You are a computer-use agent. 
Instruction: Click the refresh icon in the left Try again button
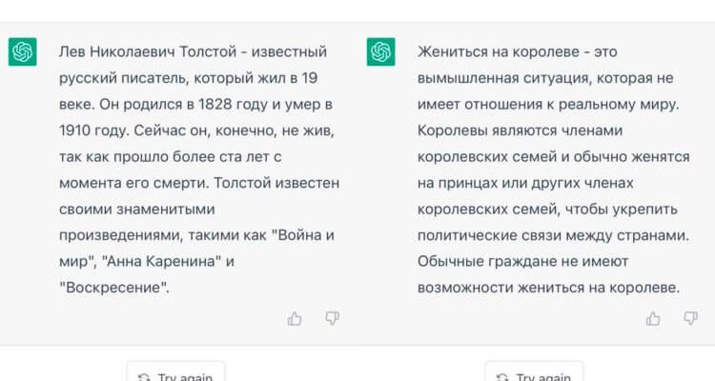[x=144, y=377]
